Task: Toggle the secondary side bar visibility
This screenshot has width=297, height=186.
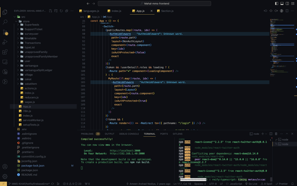Action: pyautogui.click(x=287, y=3)
